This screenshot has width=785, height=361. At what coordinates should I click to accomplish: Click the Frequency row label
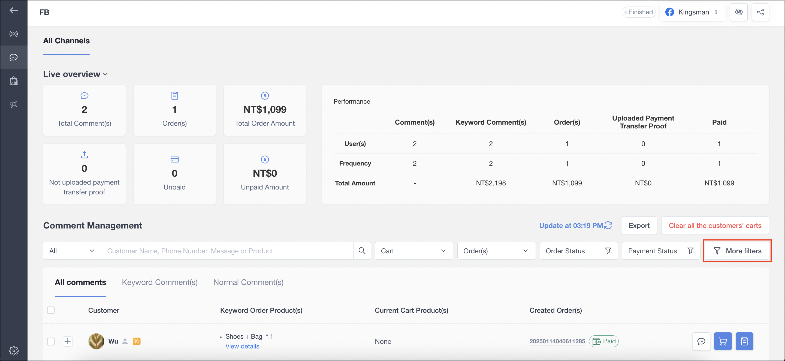pos(355,163)
